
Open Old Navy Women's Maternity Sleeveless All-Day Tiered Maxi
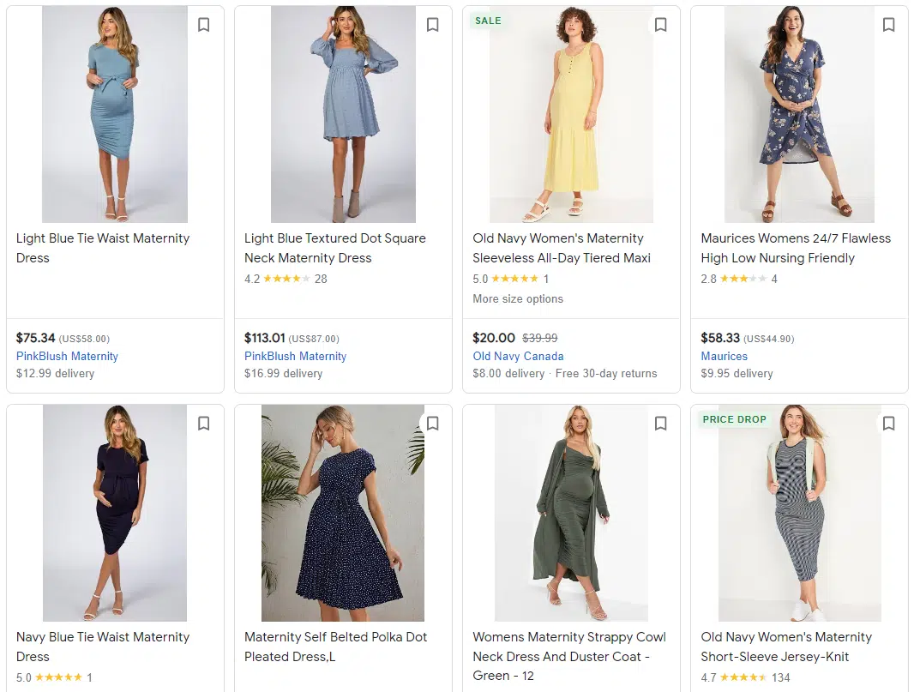[x=562, y=248]
